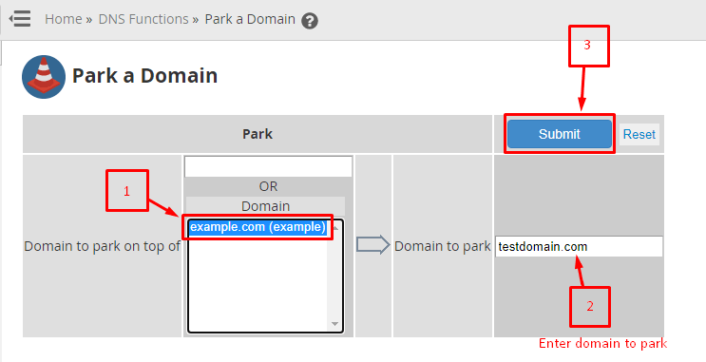706x362 pixels.
Task: Click the Domain to park on top of label
Action: [x=103, y=246]
